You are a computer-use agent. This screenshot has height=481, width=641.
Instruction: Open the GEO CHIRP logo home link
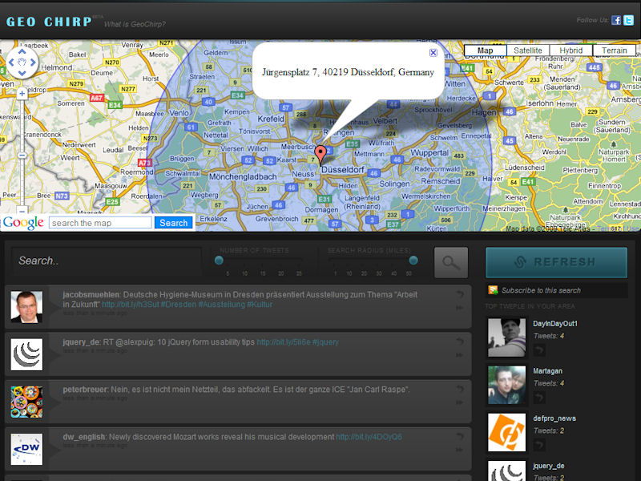[49, 22]
